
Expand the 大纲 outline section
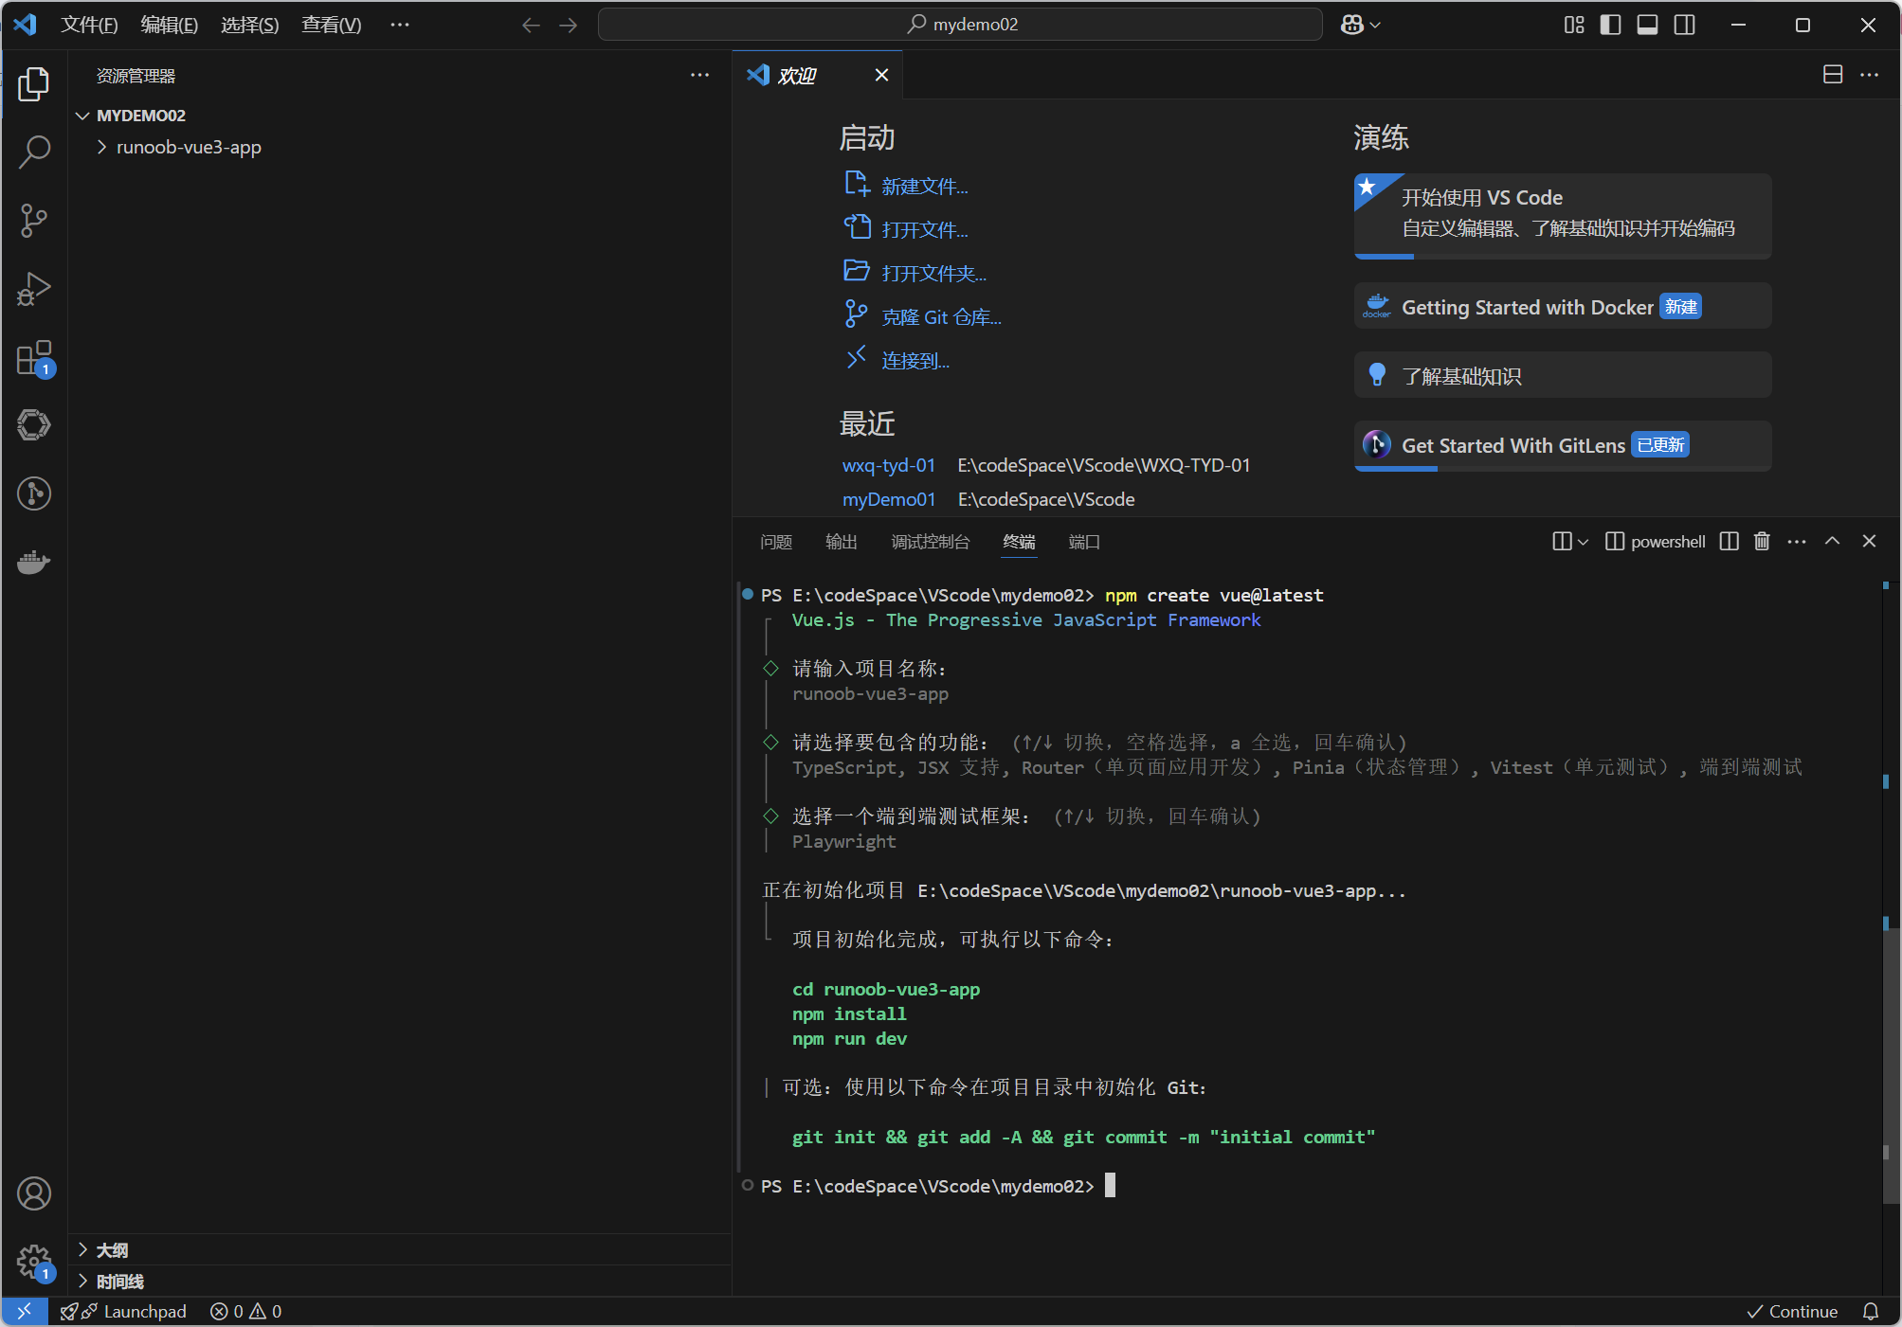point(112,1250)
